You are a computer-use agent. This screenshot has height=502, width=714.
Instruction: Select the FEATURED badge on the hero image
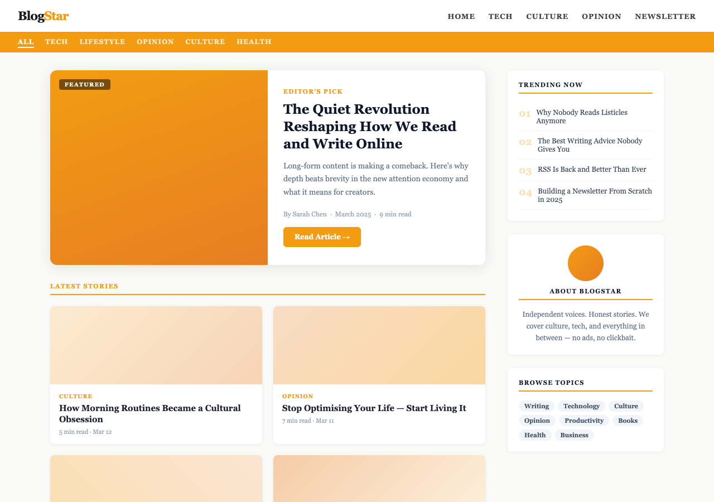pos(84,84)
